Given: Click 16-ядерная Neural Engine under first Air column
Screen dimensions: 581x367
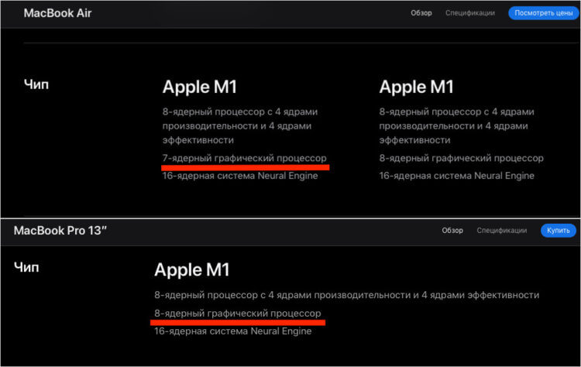Looking at the screenshot, I should click(x=240, y=176).
